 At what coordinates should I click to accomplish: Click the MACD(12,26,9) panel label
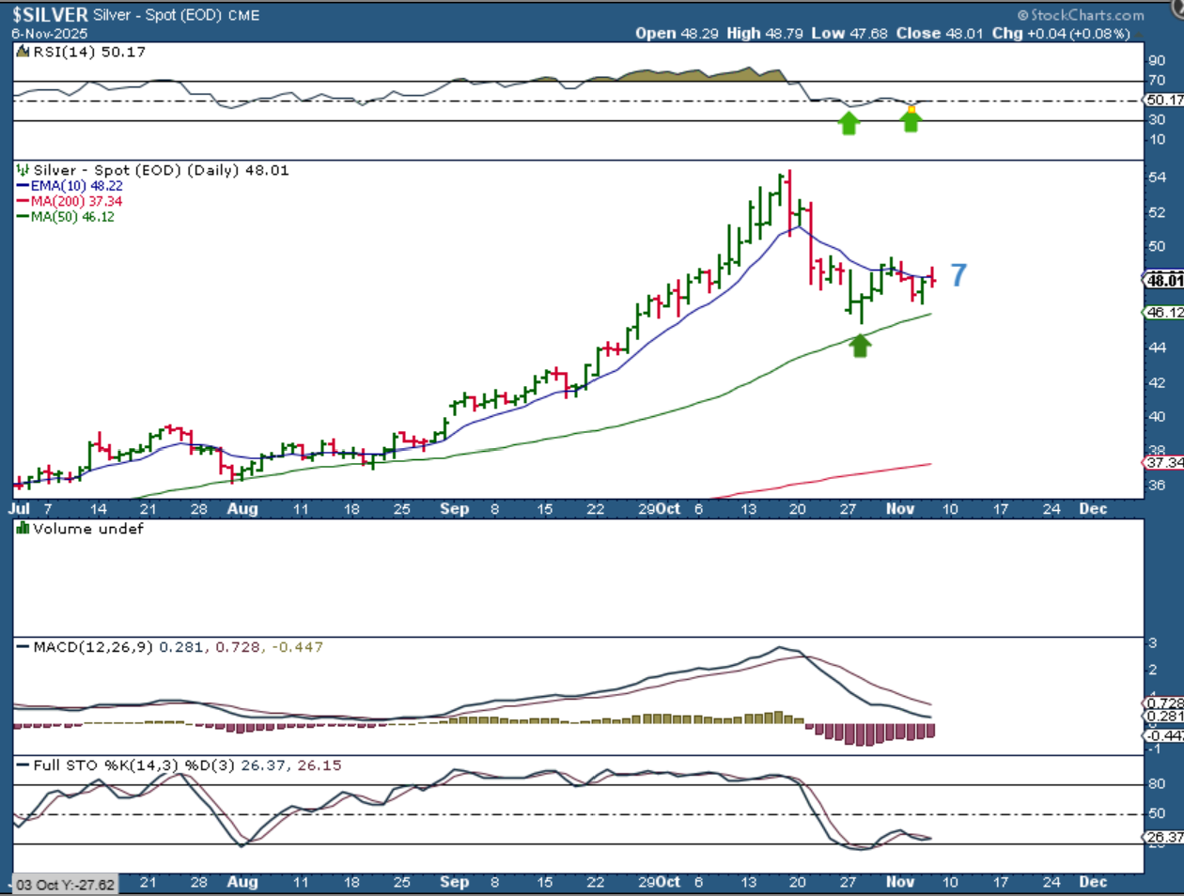click(x=93, y=647)
